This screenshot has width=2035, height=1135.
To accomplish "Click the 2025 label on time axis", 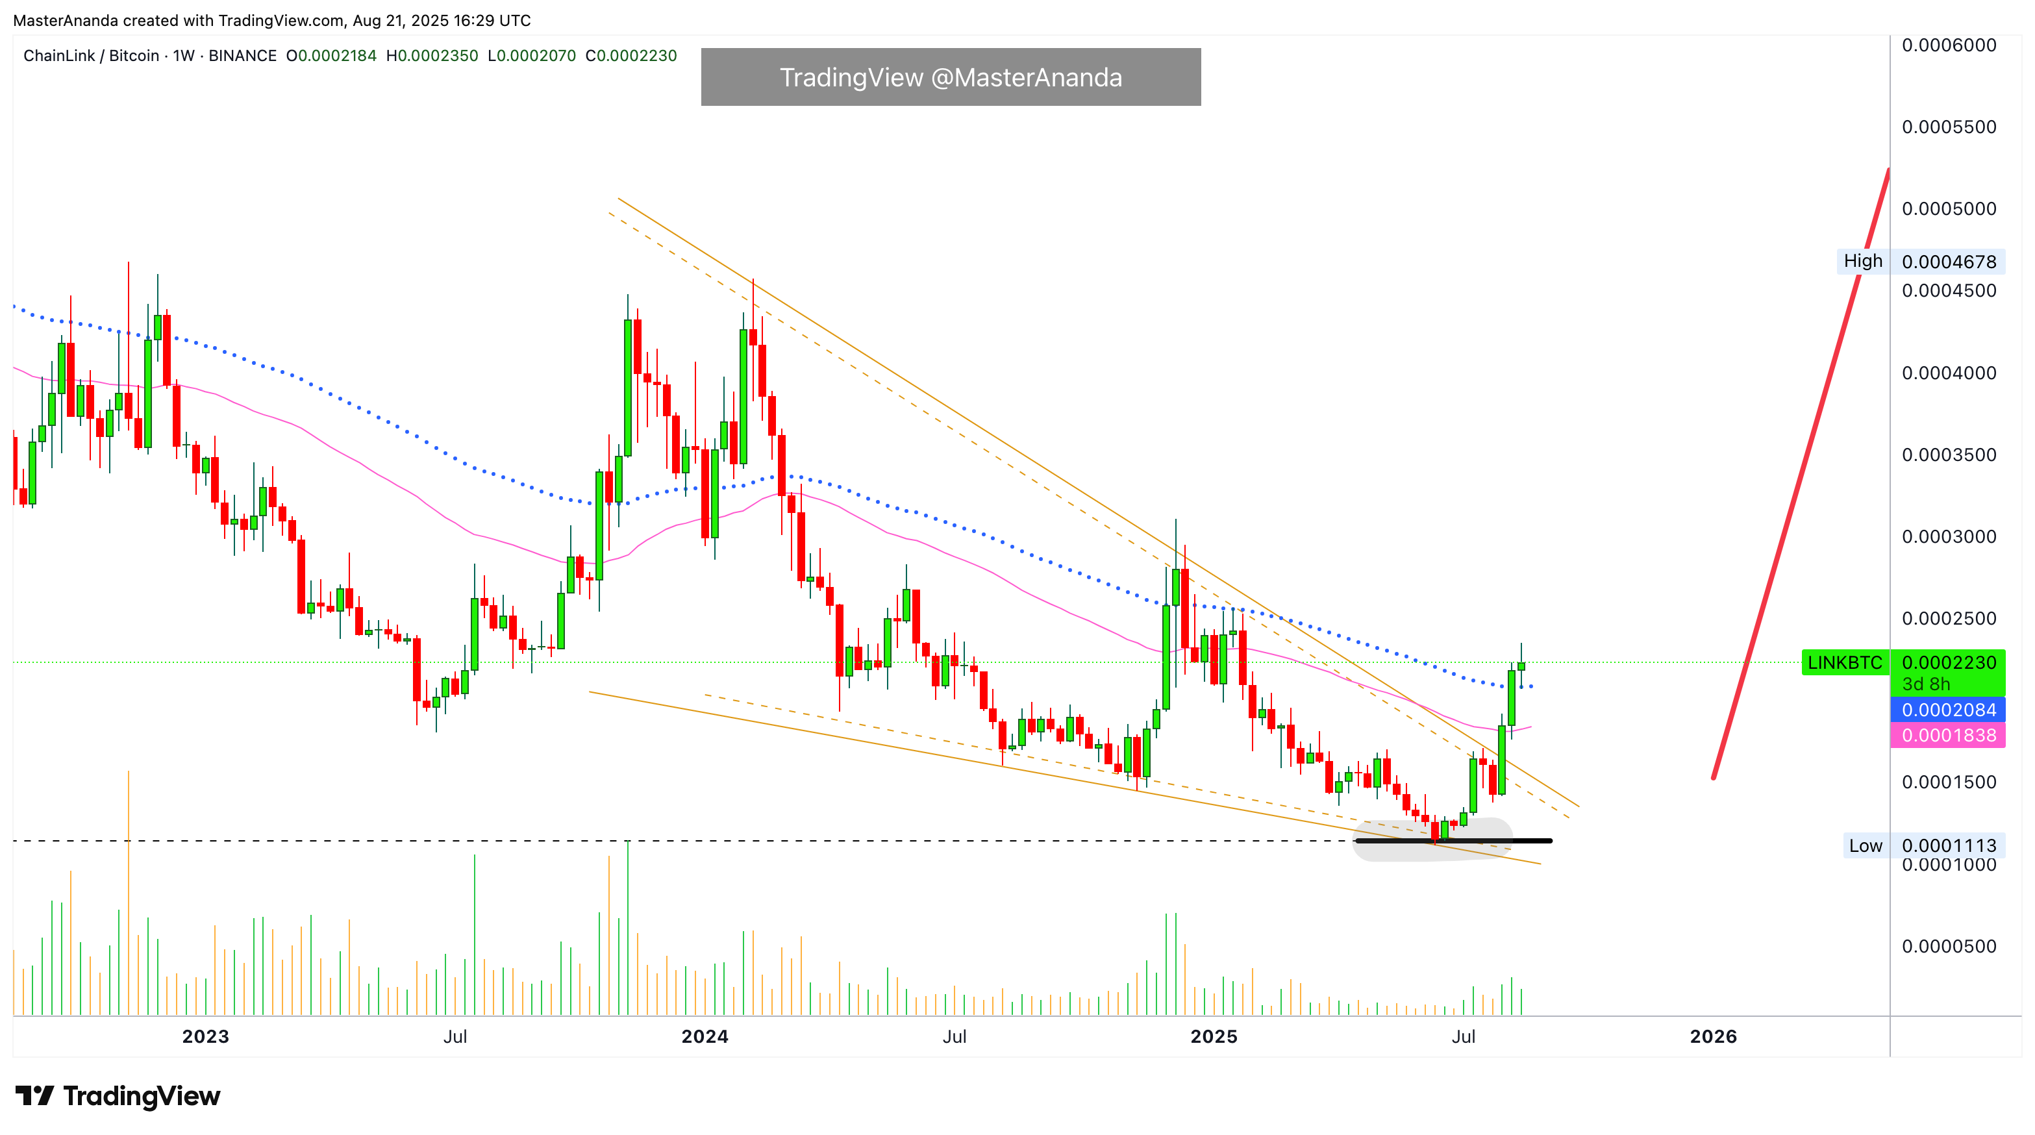I will pos(1214,1036).
